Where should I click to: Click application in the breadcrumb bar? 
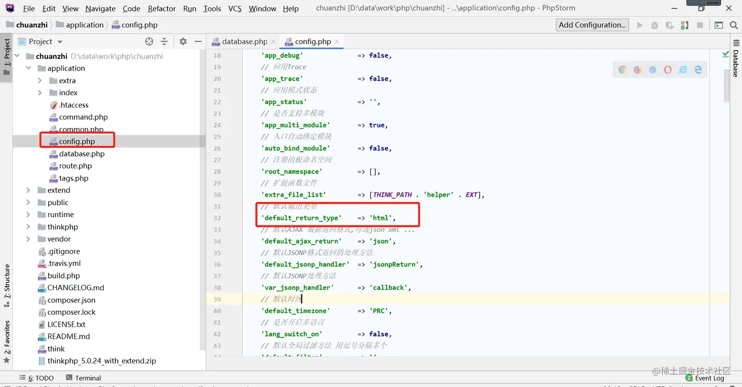point(79,25)
